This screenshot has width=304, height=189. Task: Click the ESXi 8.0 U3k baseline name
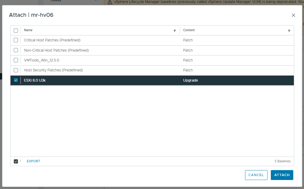coord(35,80)
